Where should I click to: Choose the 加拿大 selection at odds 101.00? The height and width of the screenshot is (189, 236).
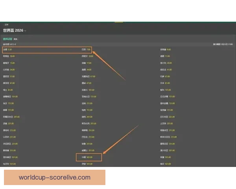point(88,90)
